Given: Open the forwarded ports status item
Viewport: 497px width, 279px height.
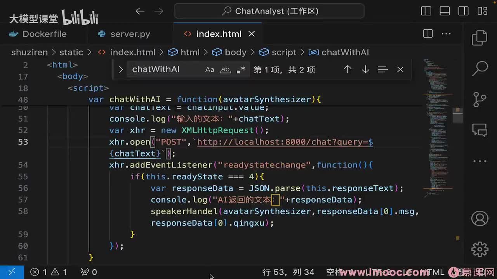Looking at the screenshot, I should 89,272.
